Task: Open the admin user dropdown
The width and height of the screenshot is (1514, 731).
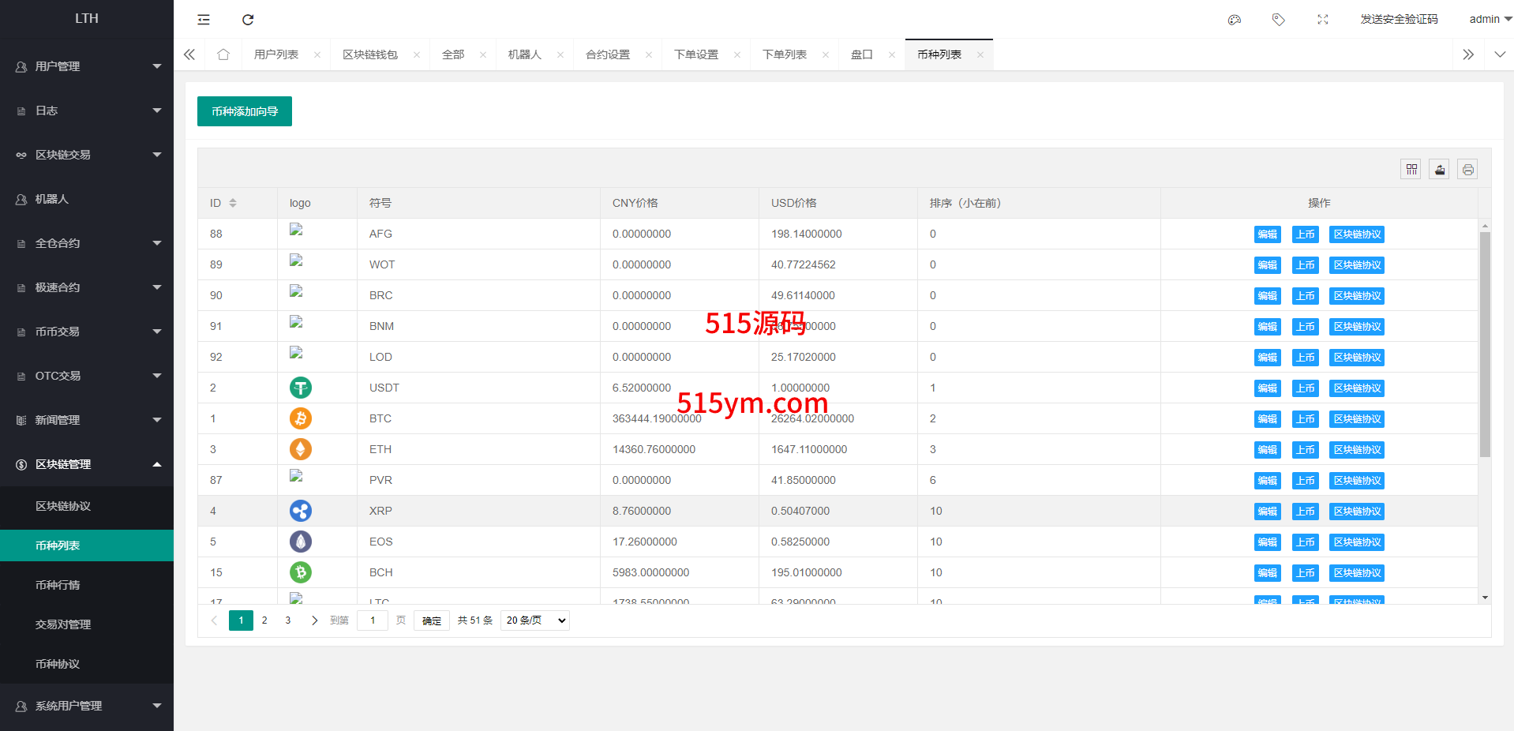Action: click(x=1490, y=19)
